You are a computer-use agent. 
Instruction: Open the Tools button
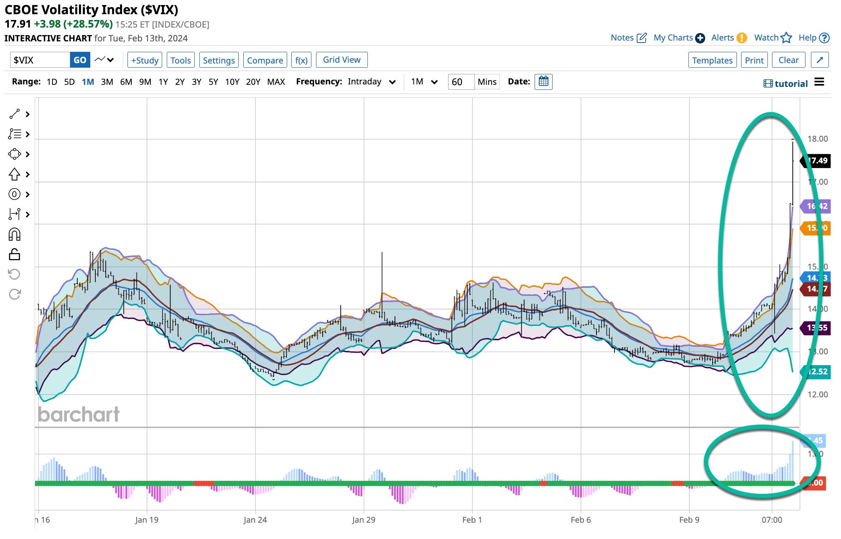[181, 60]
